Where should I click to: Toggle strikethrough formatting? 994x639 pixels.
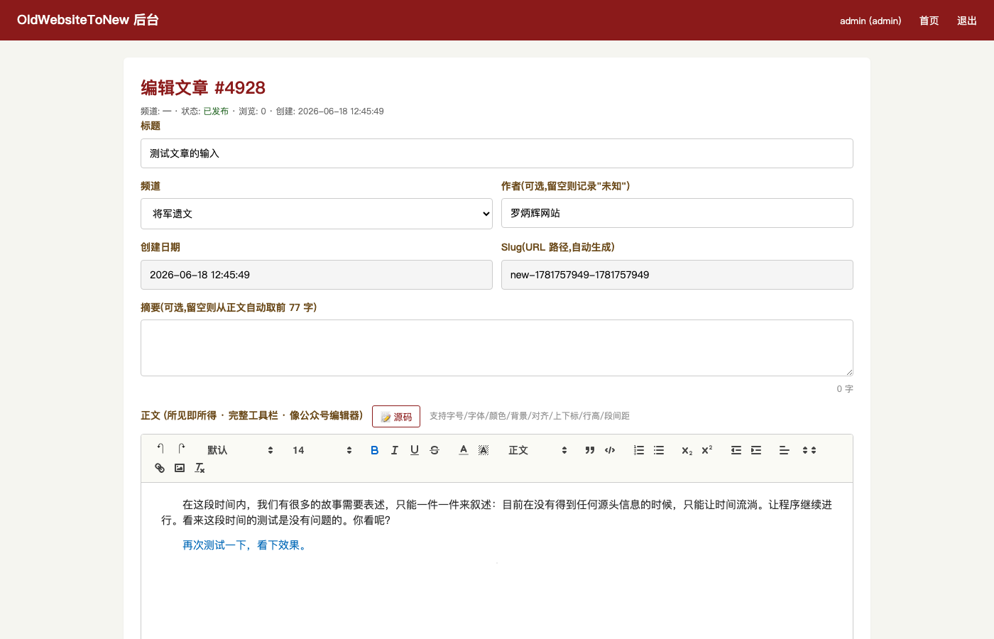[435, 450]
